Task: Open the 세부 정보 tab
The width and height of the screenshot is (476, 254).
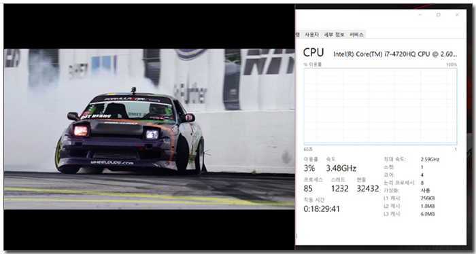Action: [334, 35]
